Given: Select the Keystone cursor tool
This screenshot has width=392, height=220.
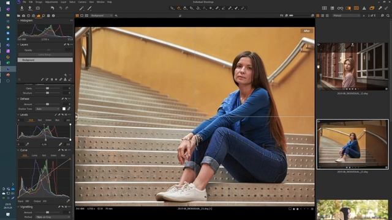Looking at the screenshot, I should (x=205, y=8).
